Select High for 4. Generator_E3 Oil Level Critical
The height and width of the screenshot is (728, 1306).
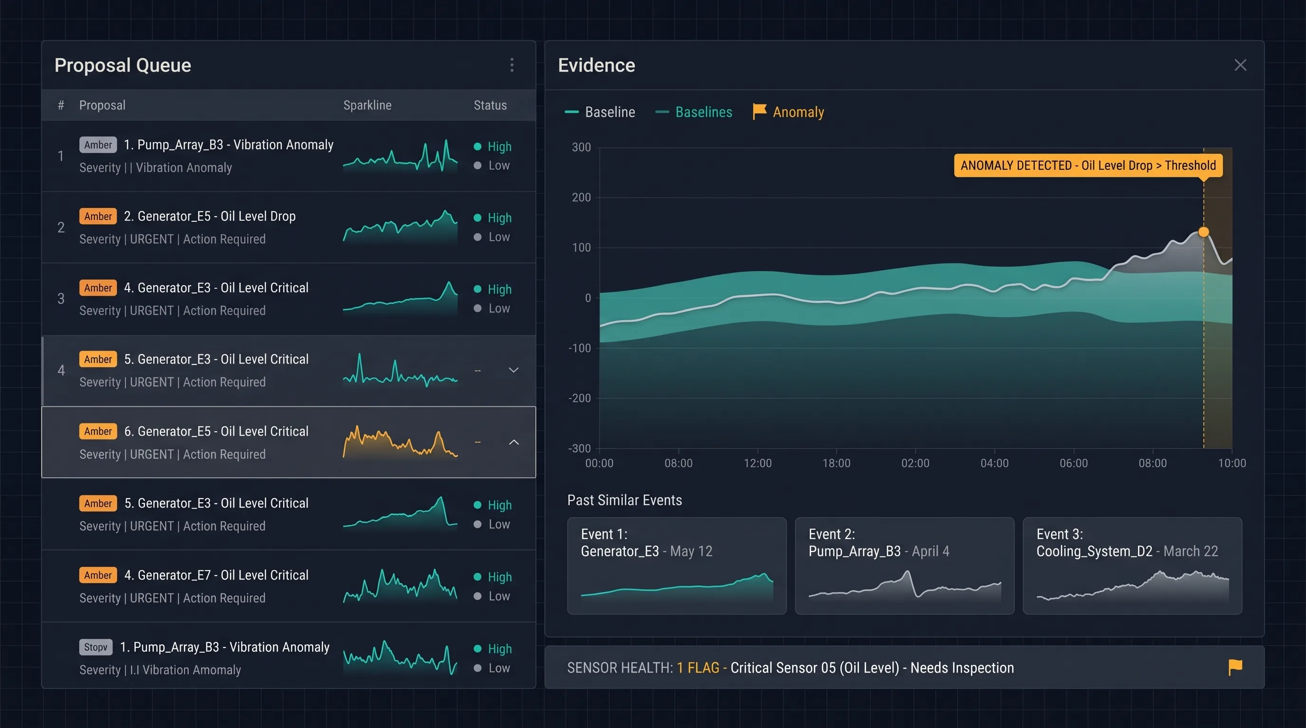(x=492, y=289)
